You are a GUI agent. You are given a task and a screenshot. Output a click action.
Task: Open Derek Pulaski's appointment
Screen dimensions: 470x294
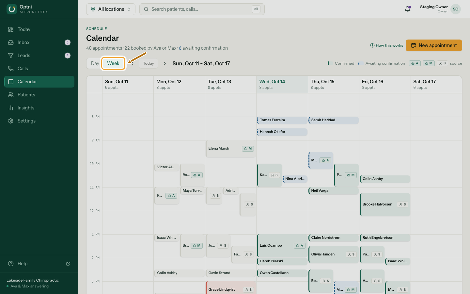[282, 261]
